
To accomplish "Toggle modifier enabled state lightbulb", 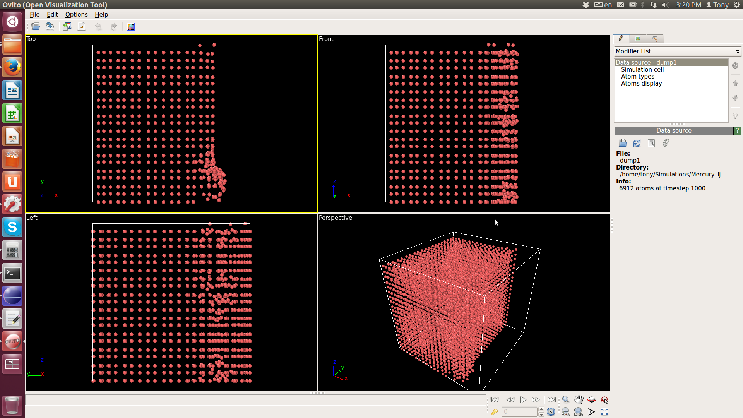I will point(735,116).
